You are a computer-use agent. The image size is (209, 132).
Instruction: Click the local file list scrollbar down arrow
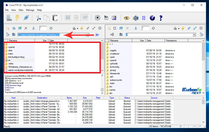[x=102, y=70]
